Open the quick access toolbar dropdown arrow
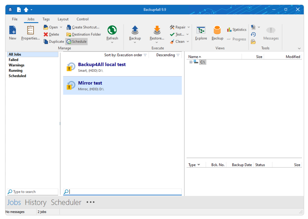This screenshot has width=308, height=219. click(31, 9)
